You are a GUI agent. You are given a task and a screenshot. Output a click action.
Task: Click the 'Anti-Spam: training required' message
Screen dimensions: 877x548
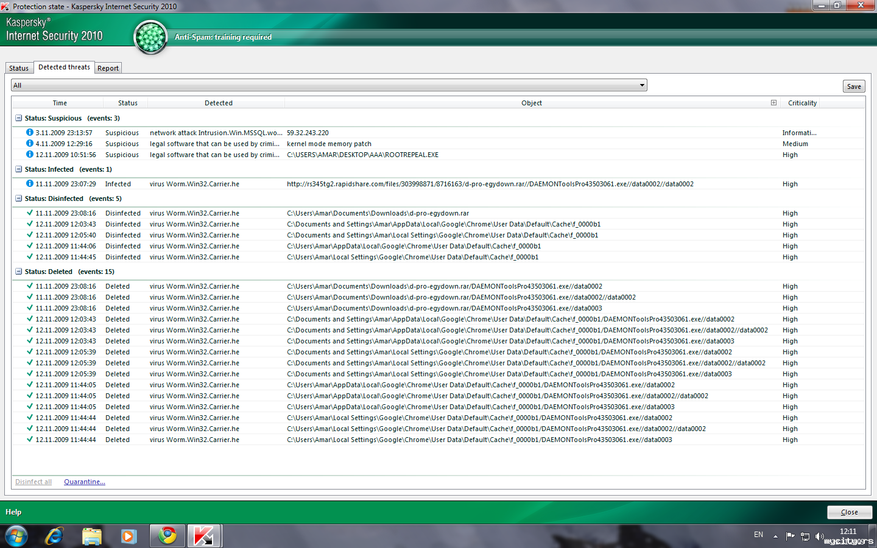(x=224, y=37)
